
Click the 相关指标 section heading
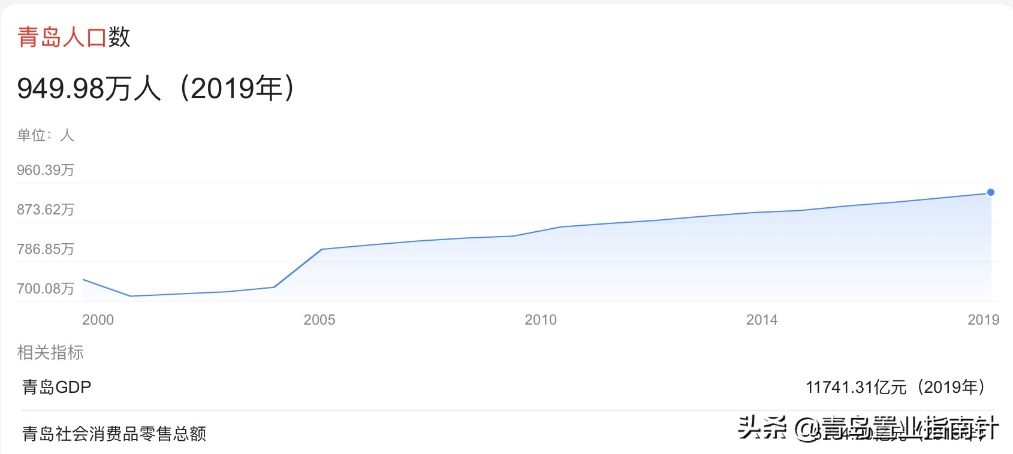pos(50,353)
